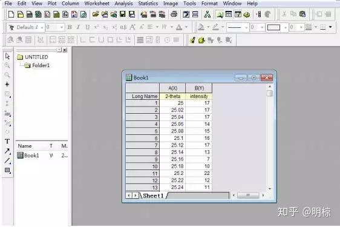The image size is (340, 227).
Task: Open the Column menu
Action: click(x=70, y=4)
